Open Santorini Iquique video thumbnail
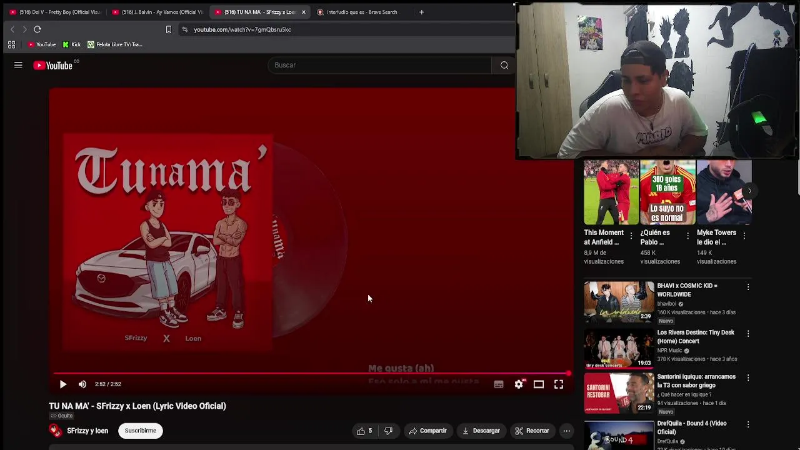The height and width of the screenshot is (450, 800). pyautogui.click(x=619, y=392)
